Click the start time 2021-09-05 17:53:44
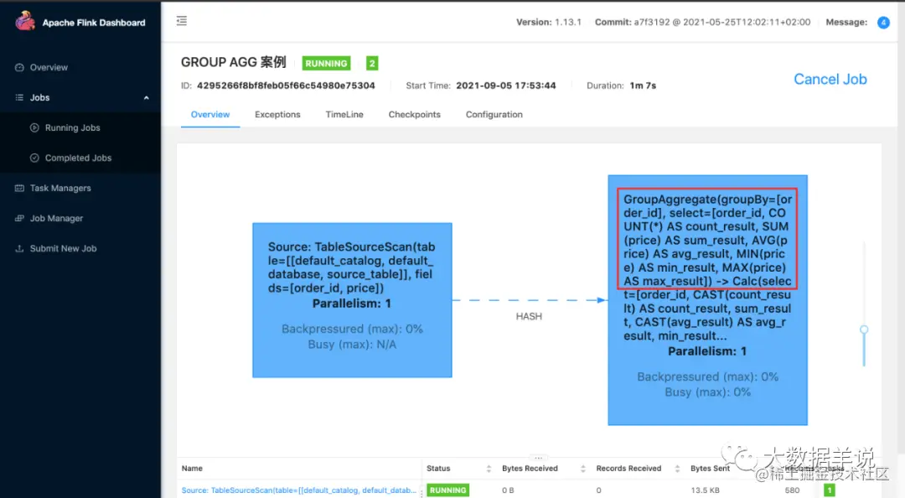905x498 pixels. point(505,86)
